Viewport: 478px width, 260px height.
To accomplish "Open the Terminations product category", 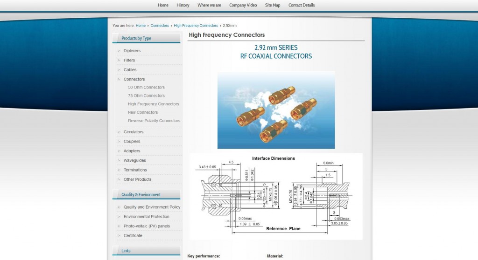I will pyautogui.click(x=135, y=170).
